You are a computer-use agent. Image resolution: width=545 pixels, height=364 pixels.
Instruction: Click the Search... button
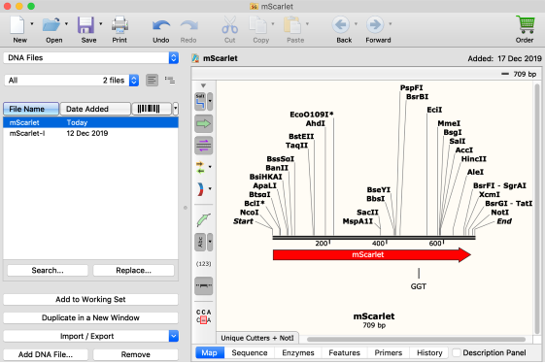48,270
